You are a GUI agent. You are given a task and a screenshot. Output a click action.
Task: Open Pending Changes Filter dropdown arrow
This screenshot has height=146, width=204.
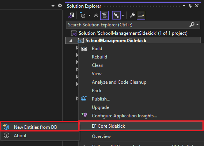click(x=90, y=16)
